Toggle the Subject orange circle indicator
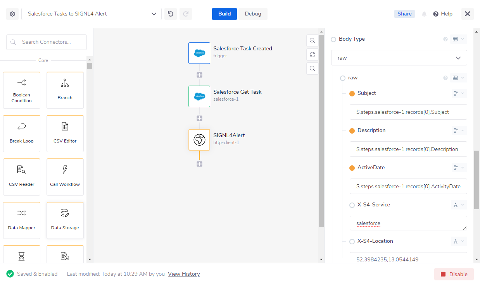The height and width of the screenshot is (285, 480). coord(352,94)
